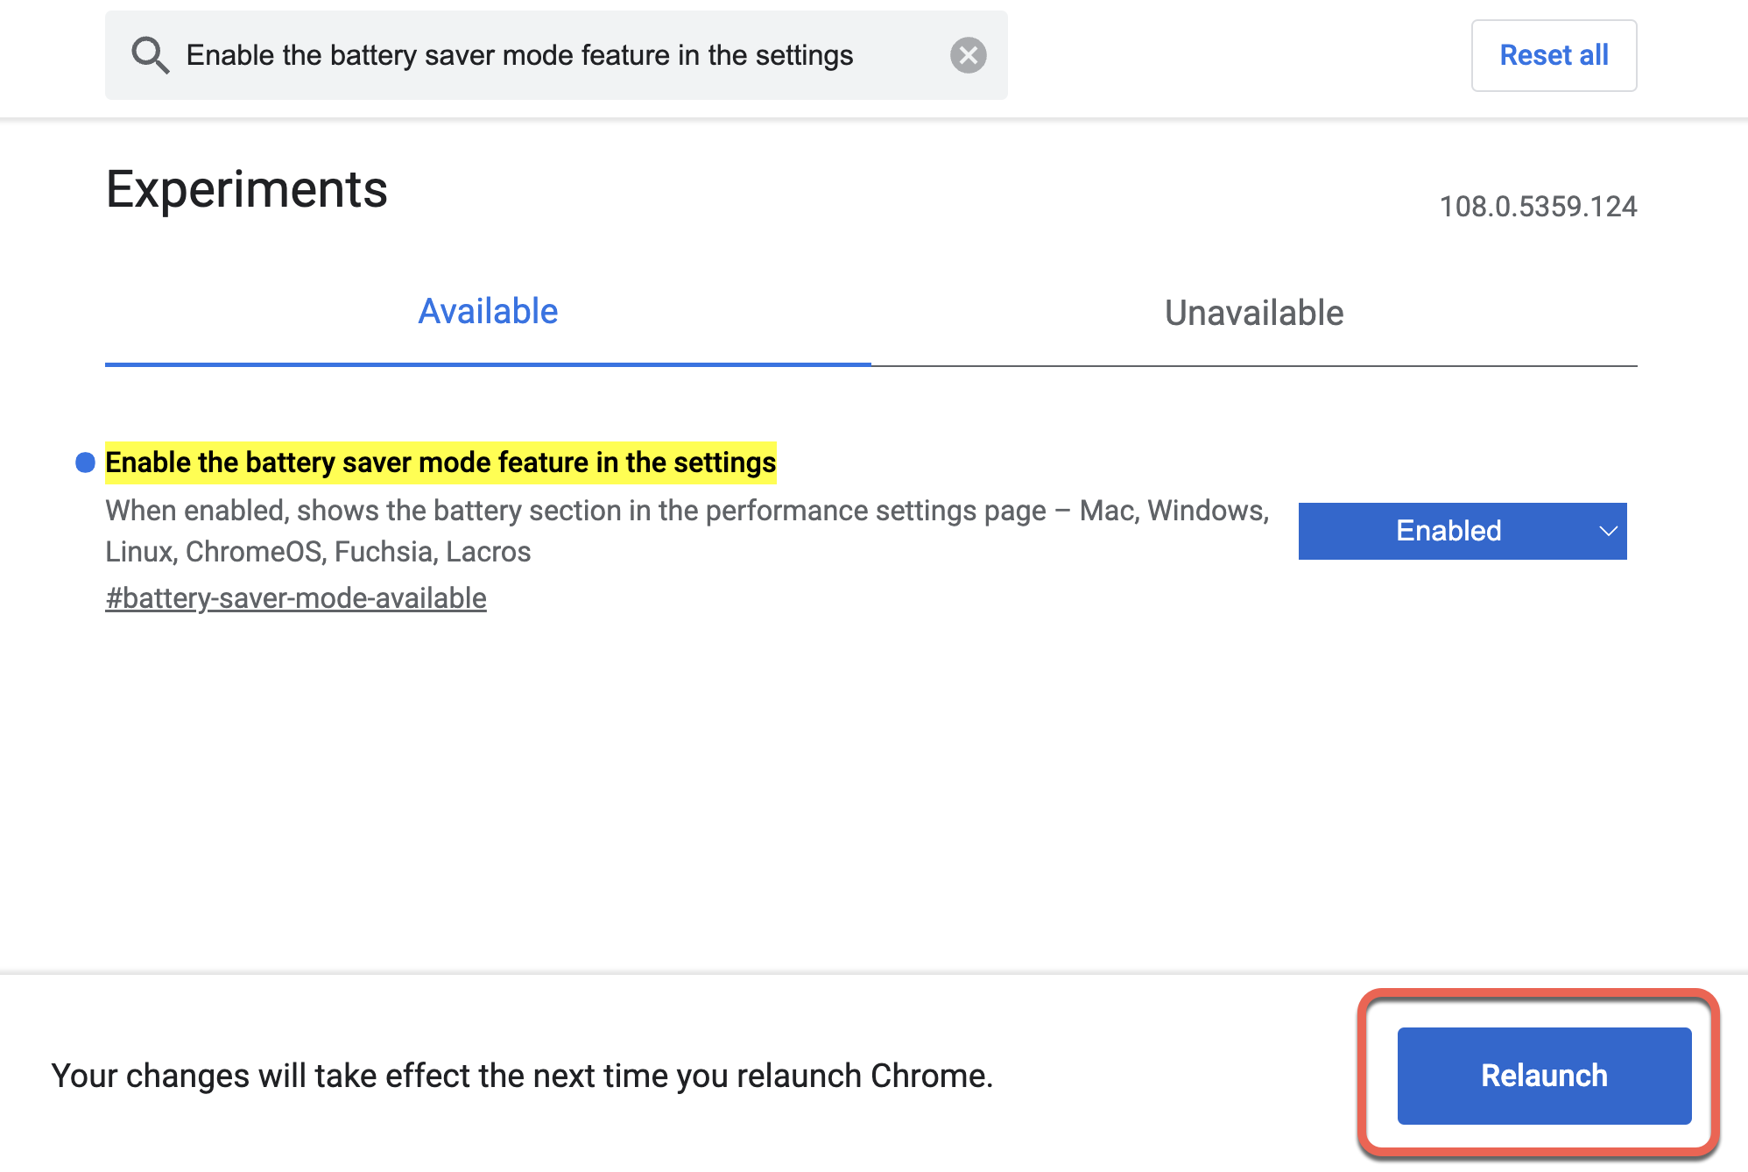Click the relaunch notice message text
The width and height of the screenshot is (1748, 1172).
click(522, 1076)
